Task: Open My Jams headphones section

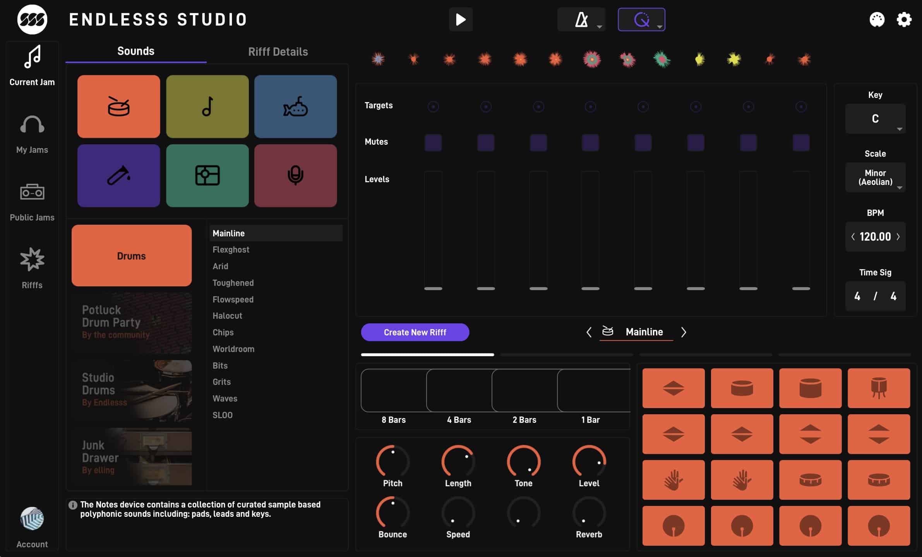Action: click(32, 134)
